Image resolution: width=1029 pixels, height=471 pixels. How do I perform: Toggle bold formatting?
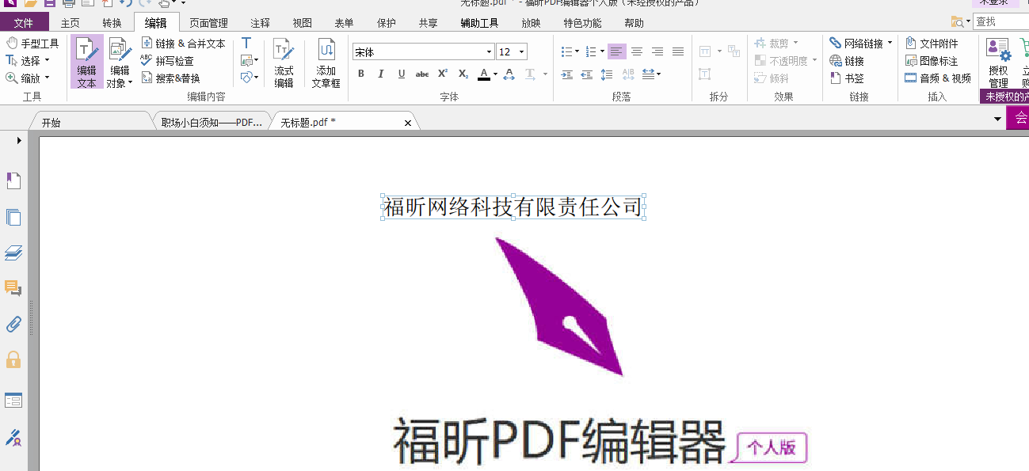tap(361, 74)
